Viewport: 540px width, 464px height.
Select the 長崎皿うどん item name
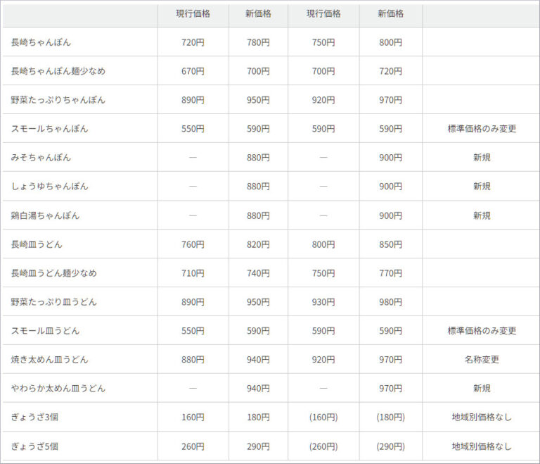(x=37, y=244)
